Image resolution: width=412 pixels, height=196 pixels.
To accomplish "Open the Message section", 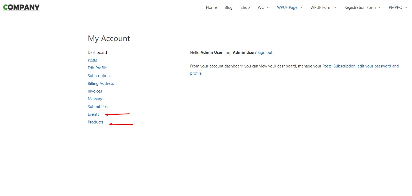I will click(x=95, y=99).
